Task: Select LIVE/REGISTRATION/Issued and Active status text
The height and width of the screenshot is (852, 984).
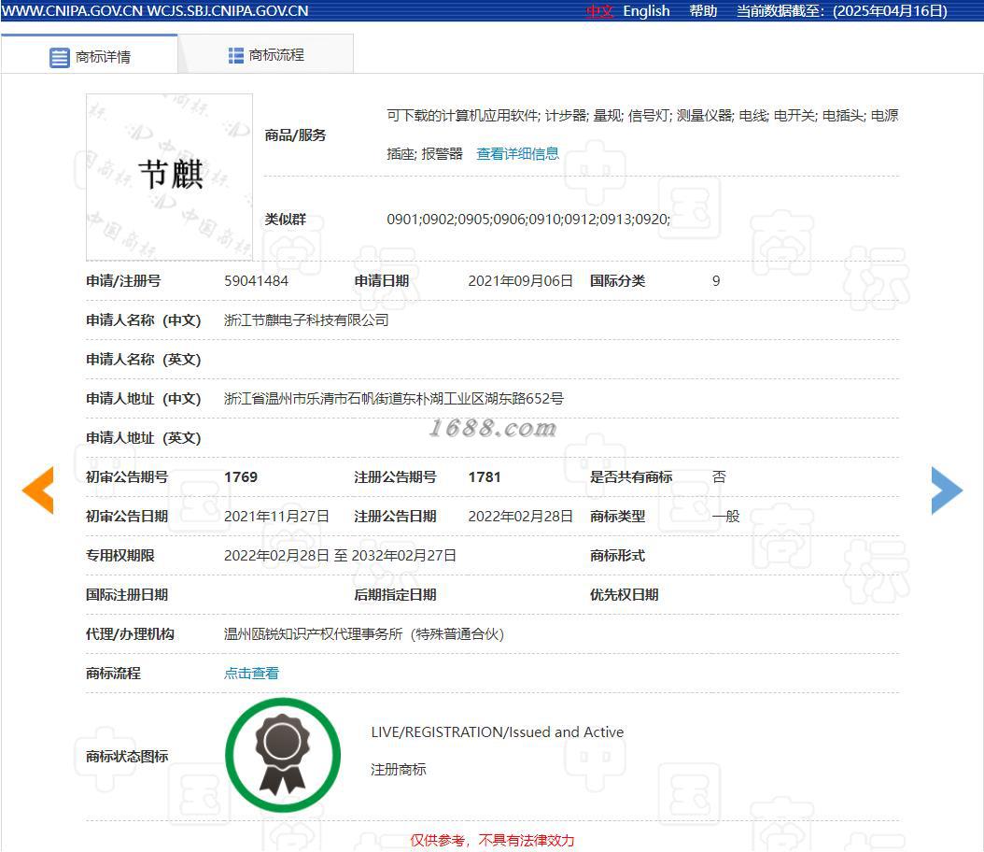Action: click(x=497, y=732)
